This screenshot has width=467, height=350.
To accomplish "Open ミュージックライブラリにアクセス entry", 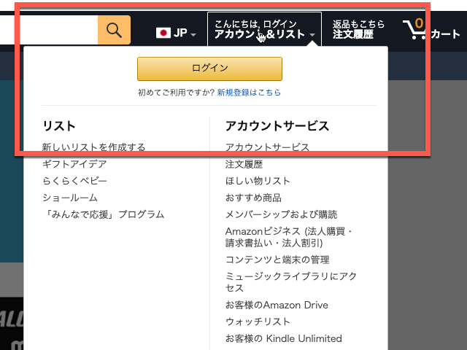I will click(291, 282).
